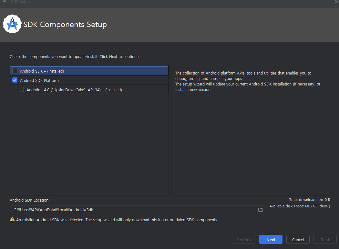339x249 pixels.
Task: Select the 'Android SDK – (installed)' row text
Action: point(42,71)
